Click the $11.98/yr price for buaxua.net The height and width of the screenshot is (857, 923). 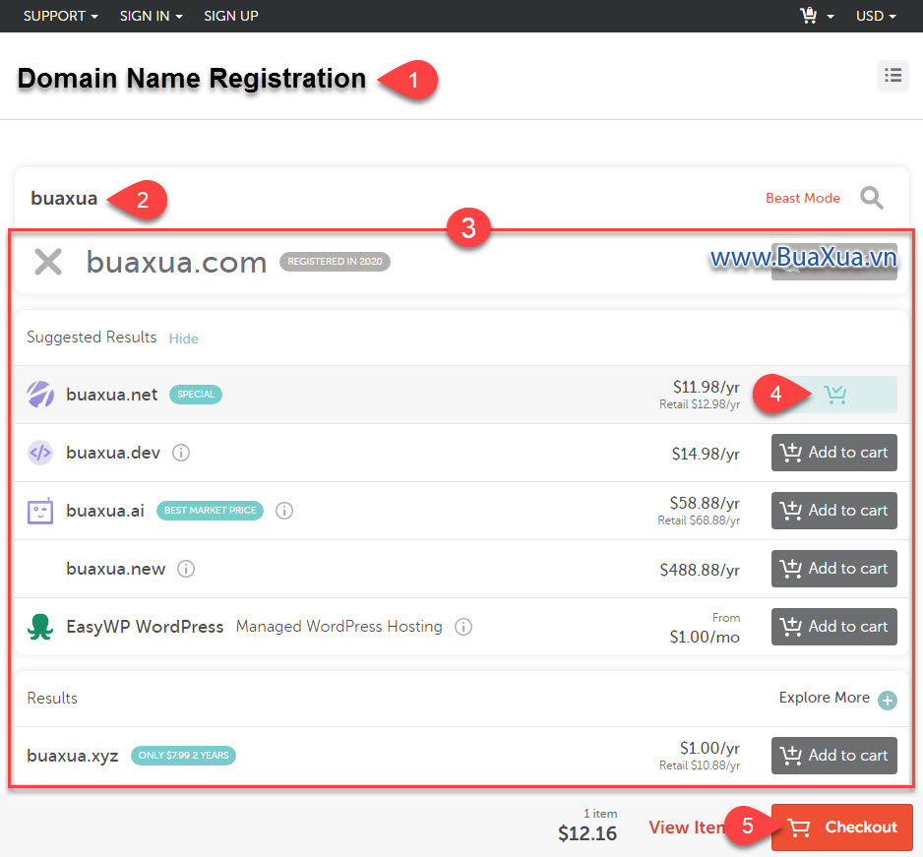(x=707, y=387)
